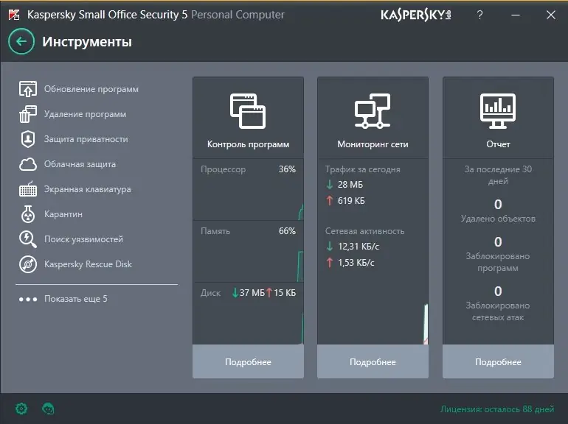The image size is (568, 424).
Task: Click the Заблокировано программ label
Action: (498, 262)
